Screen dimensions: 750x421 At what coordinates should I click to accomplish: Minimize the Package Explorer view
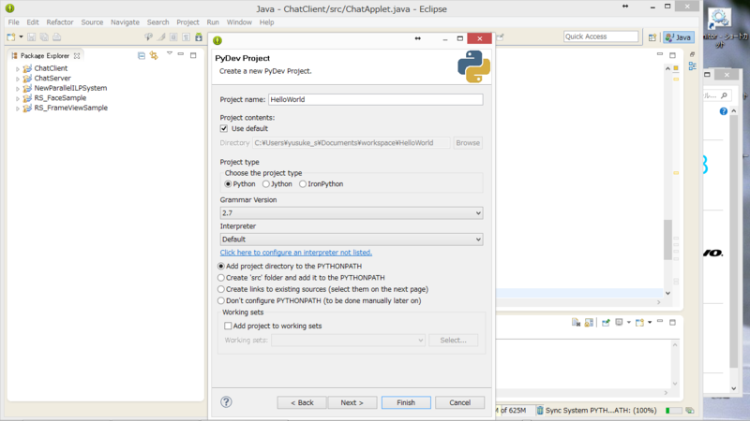coord(181,54)
